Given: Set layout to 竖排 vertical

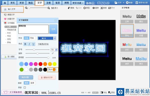Looking at the screenshot, I should 32,83.
